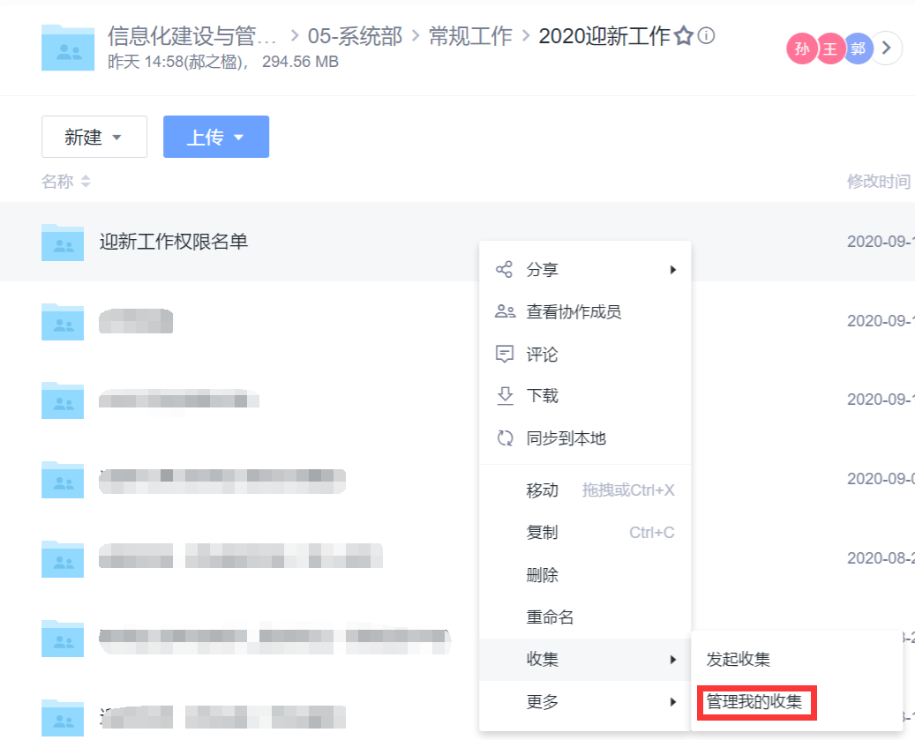The width and height of the screenshot is (915, 740).
Task: Click the 孙 member avatar
Action: coord(801,49)
